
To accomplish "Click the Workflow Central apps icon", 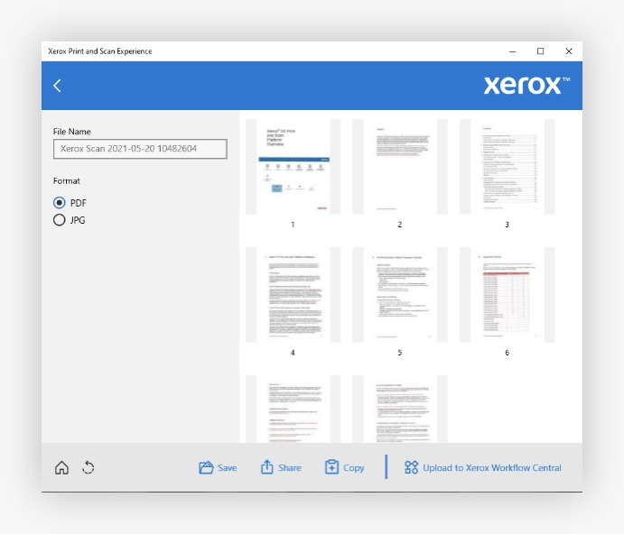I will point(411,467).
